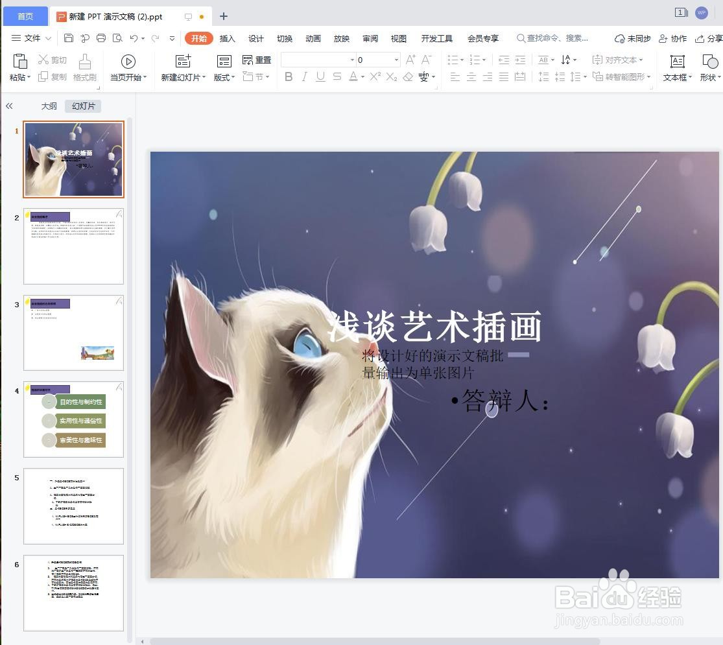This screenshot has height=645, width=723.
Task: Toggle Strikethrough formatting
Action: pyautogui.click(x=337, y=76)
